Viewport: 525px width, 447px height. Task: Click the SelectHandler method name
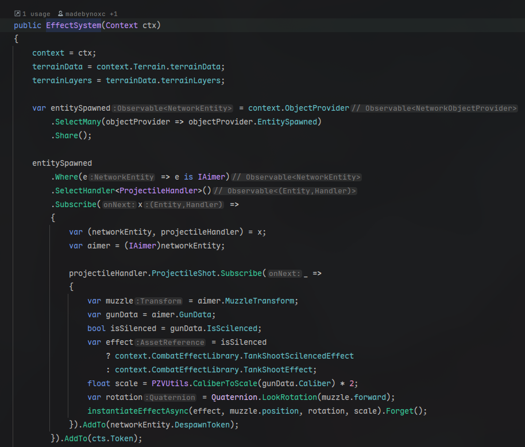tap(85, 191)
